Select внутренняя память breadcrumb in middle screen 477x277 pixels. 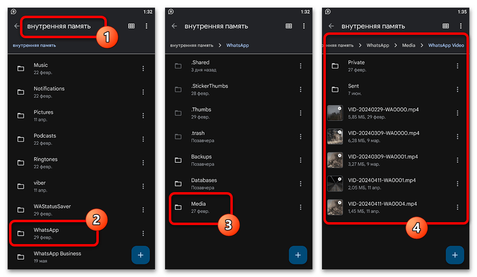coord(192,45)
